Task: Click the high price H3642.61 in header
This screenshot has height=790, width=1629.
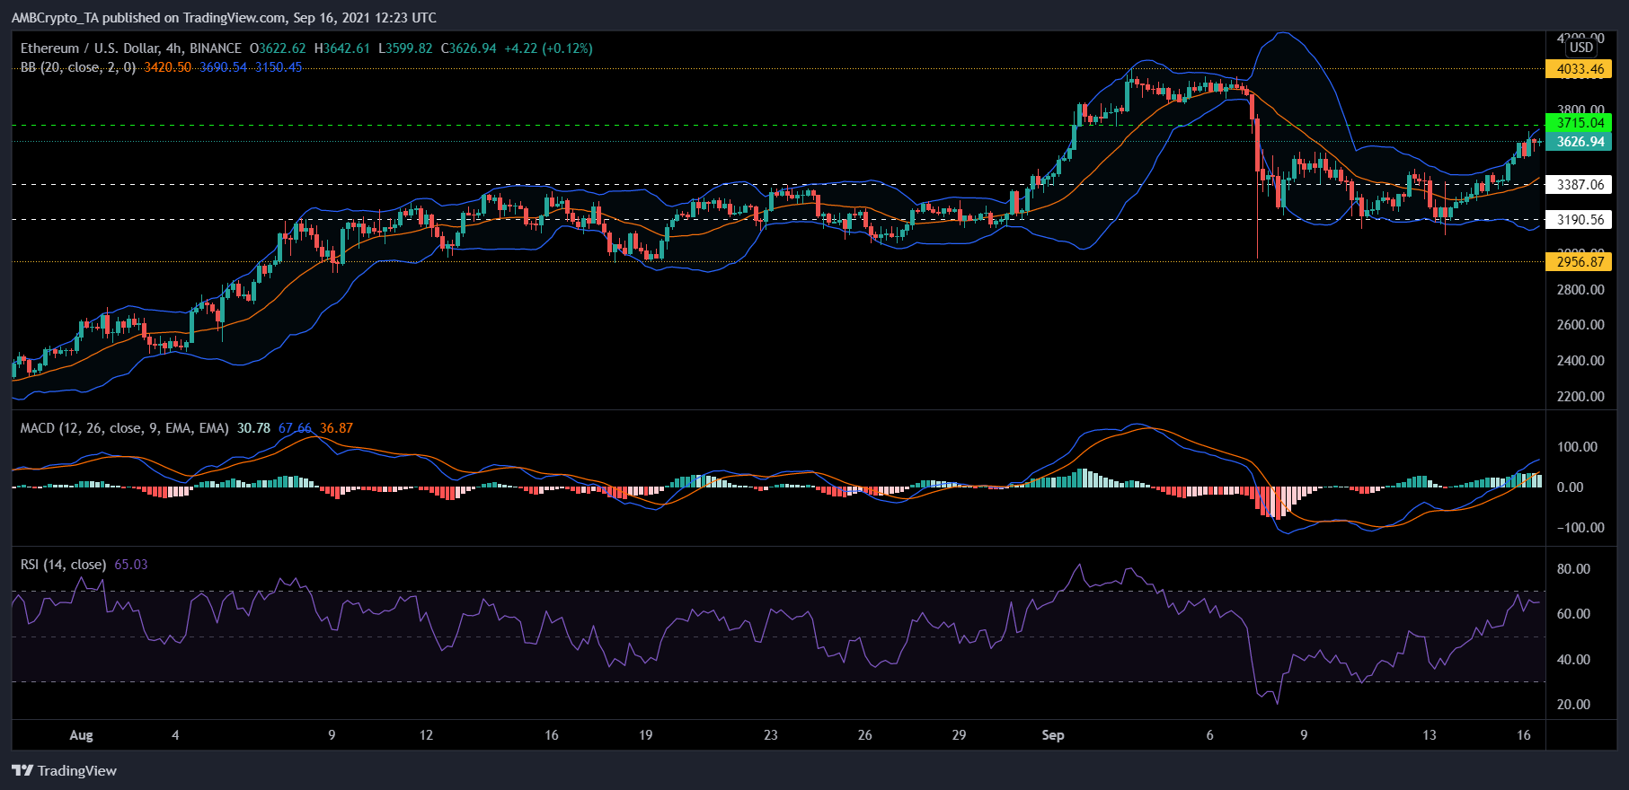Action: pyautogui.click(x=341, y=48)
